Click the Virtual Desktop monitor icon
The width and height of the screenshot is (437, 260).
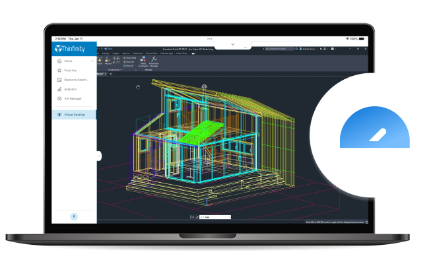(59, 115)
